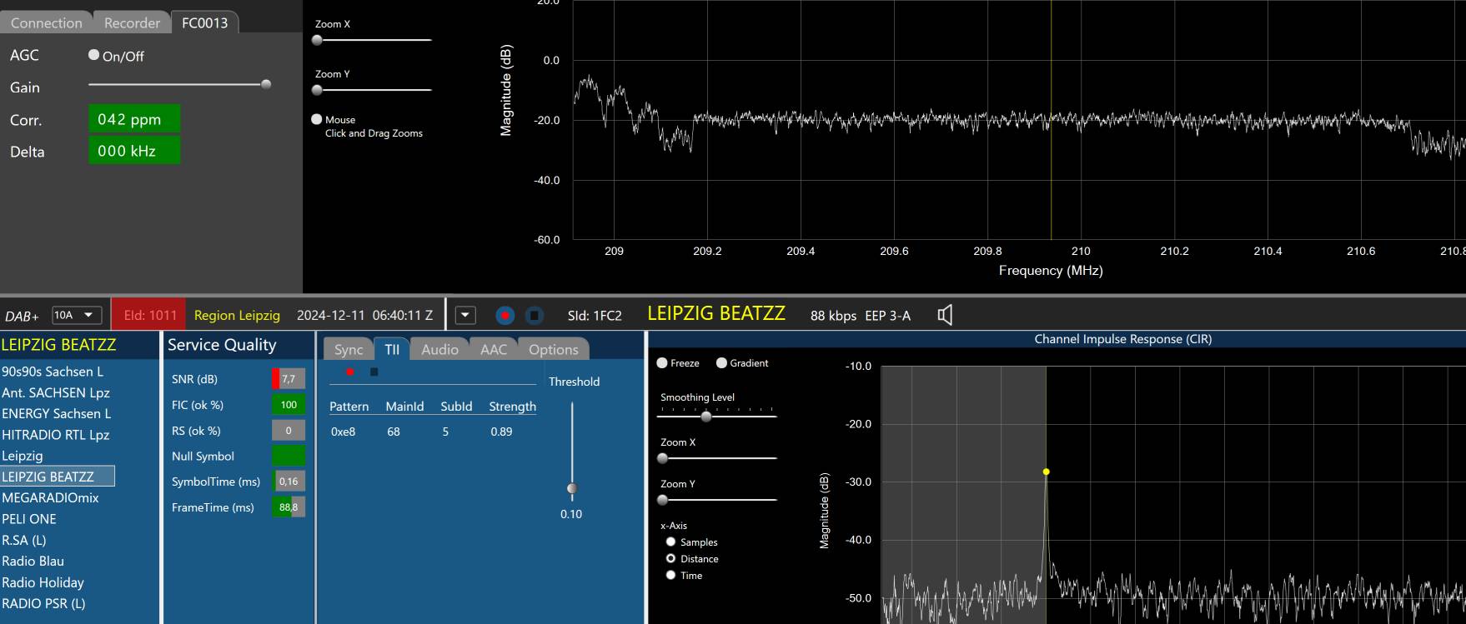This screenshot has height=624, width=1466.
Task: Click the small red record dot in TII tab
Action: point(350,372)
